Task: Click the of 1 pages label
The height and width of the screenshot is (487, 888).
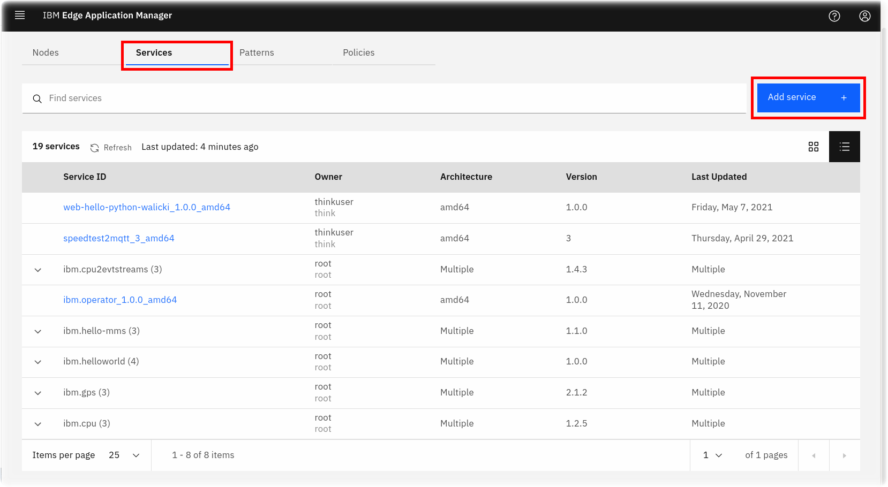Action: pos(766,455)
